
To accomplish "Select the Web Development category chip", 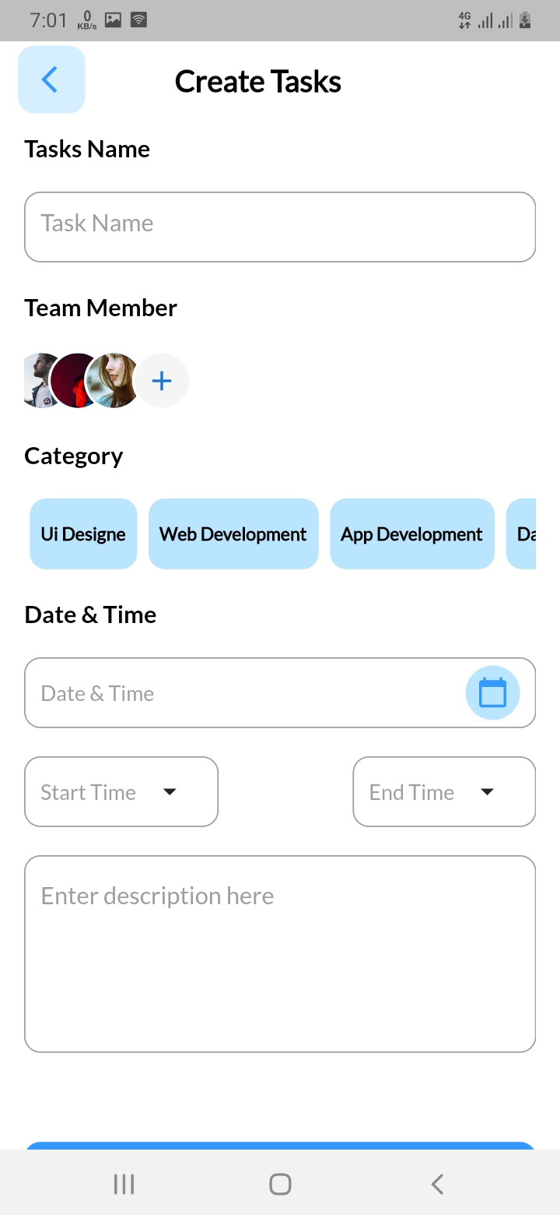I will [x=233, y=534].
